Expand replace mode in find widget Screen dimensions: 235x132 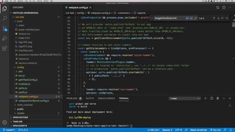click(152, 18)
